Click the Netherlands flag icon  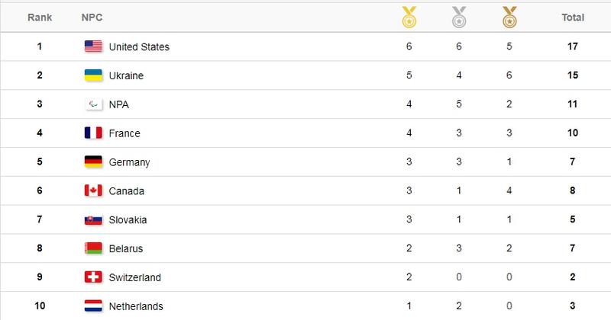click(93, 306)
